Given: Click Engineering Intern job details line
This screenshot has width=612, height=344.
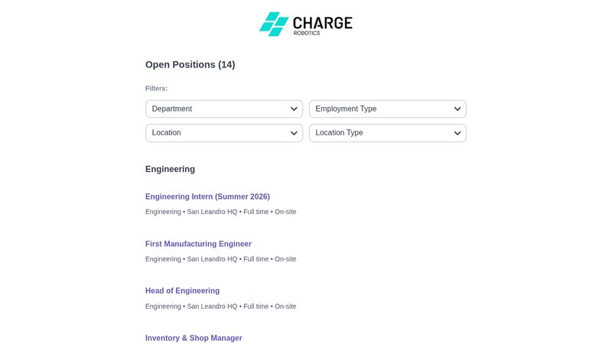Looking at the screenshot, I should pyautogui.click(x=220, y=212).
